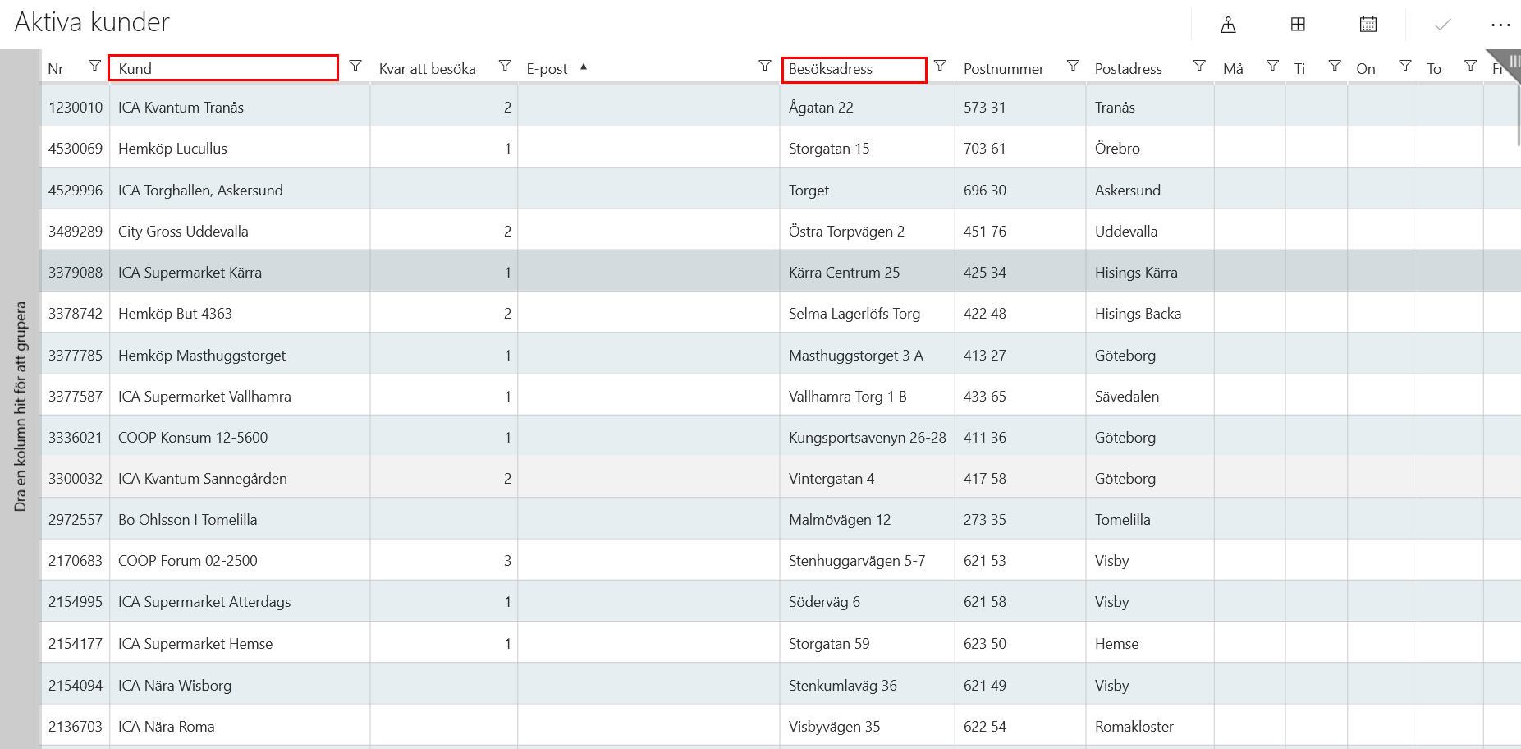This screenshot has width=1521, height=749.
Task: Select ICA Nära Wisborg row
Action: pyautogui.click(x=780, y=685)
